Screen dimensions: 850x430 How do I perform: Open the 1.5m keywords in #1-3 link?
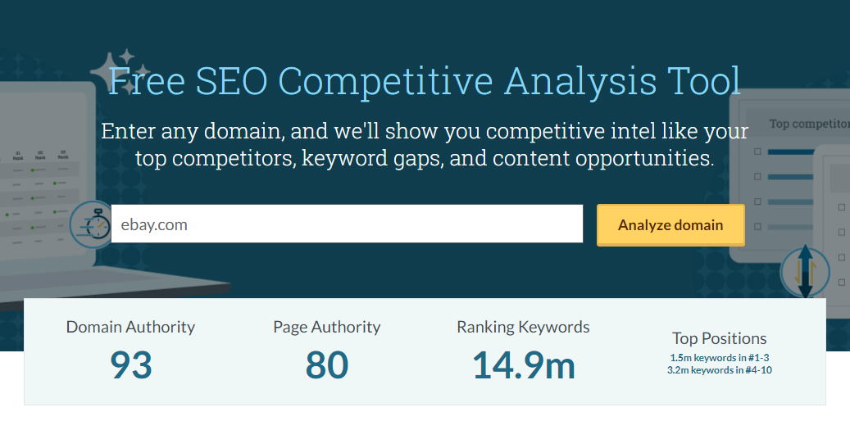[720, 358]
